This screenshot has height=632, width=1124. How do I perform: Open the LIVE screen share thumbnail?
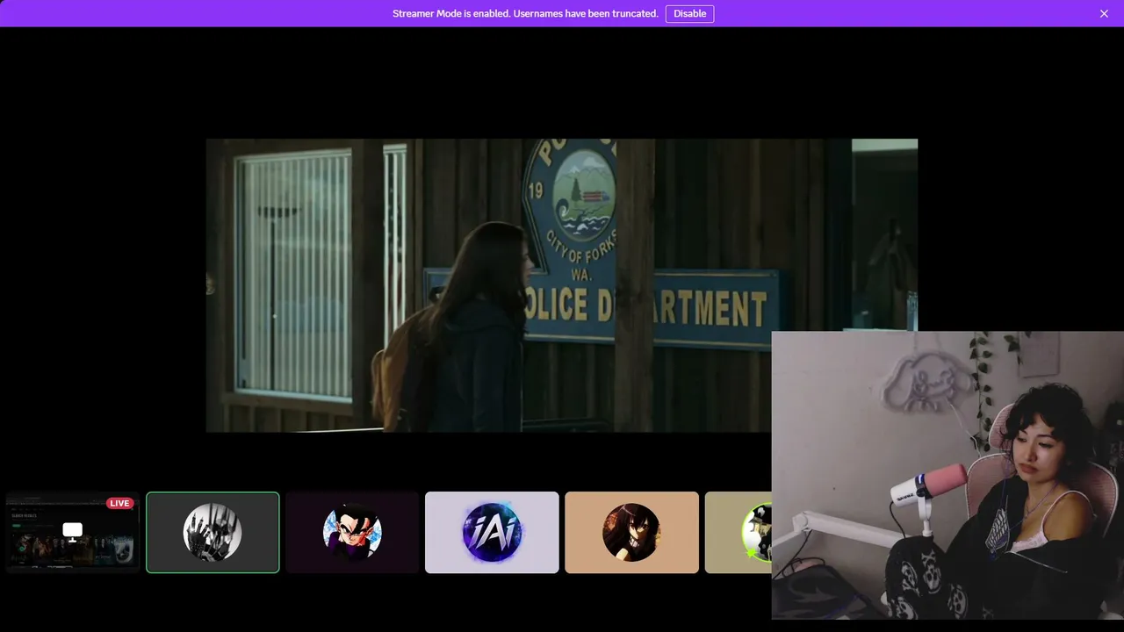73,532
